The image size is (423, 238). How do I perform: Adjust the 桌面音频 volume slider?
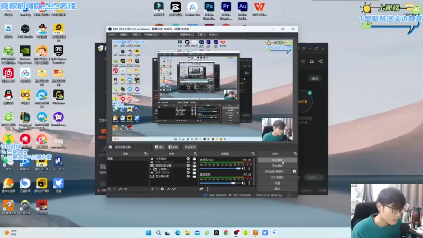220,183
